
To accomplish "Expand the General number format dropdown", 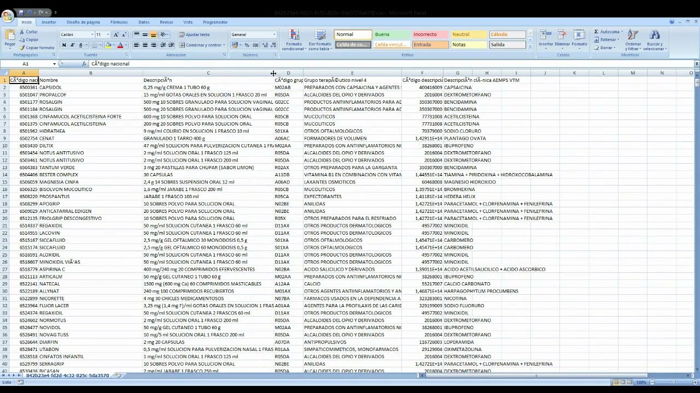I will (274, 34).
